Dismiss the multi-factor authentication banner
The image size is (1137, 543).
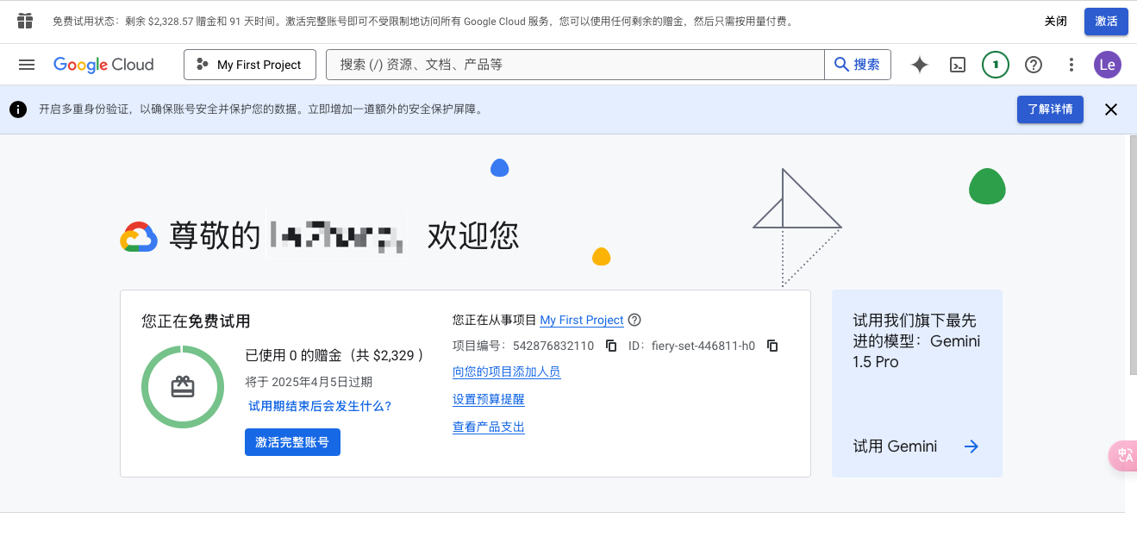pyautogui.click(x=1111, y=109)
